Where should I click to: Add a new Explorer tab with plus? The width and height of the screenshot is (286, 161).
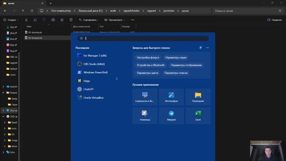(50, 3)
